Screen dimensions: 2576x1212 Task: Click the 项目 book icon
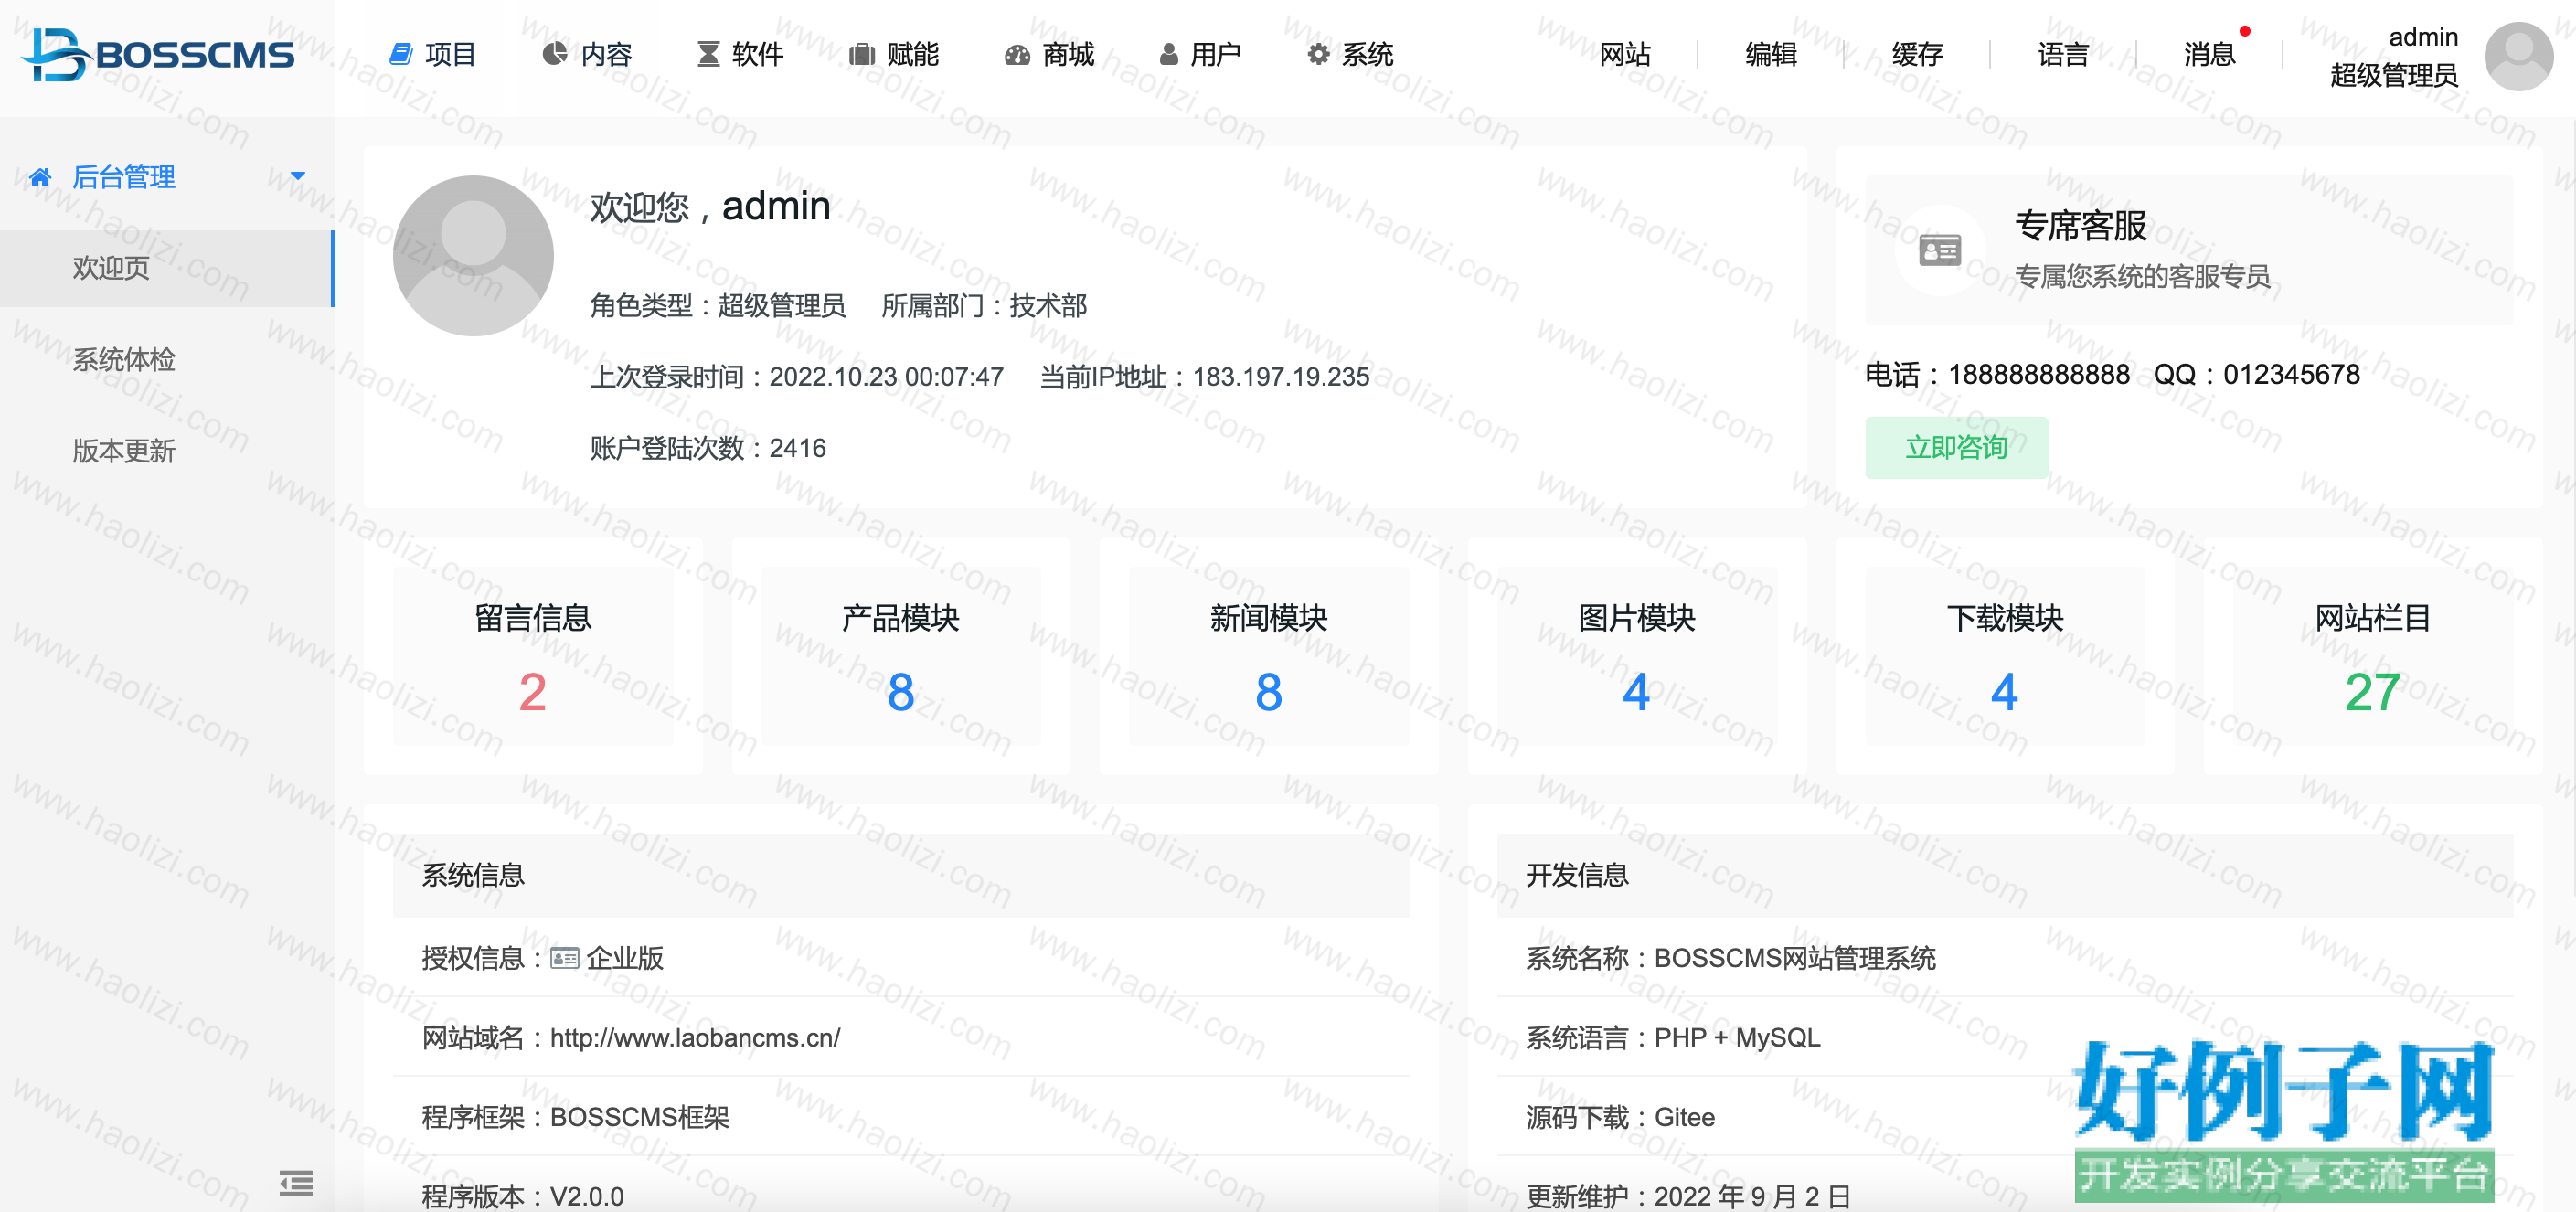401,54
